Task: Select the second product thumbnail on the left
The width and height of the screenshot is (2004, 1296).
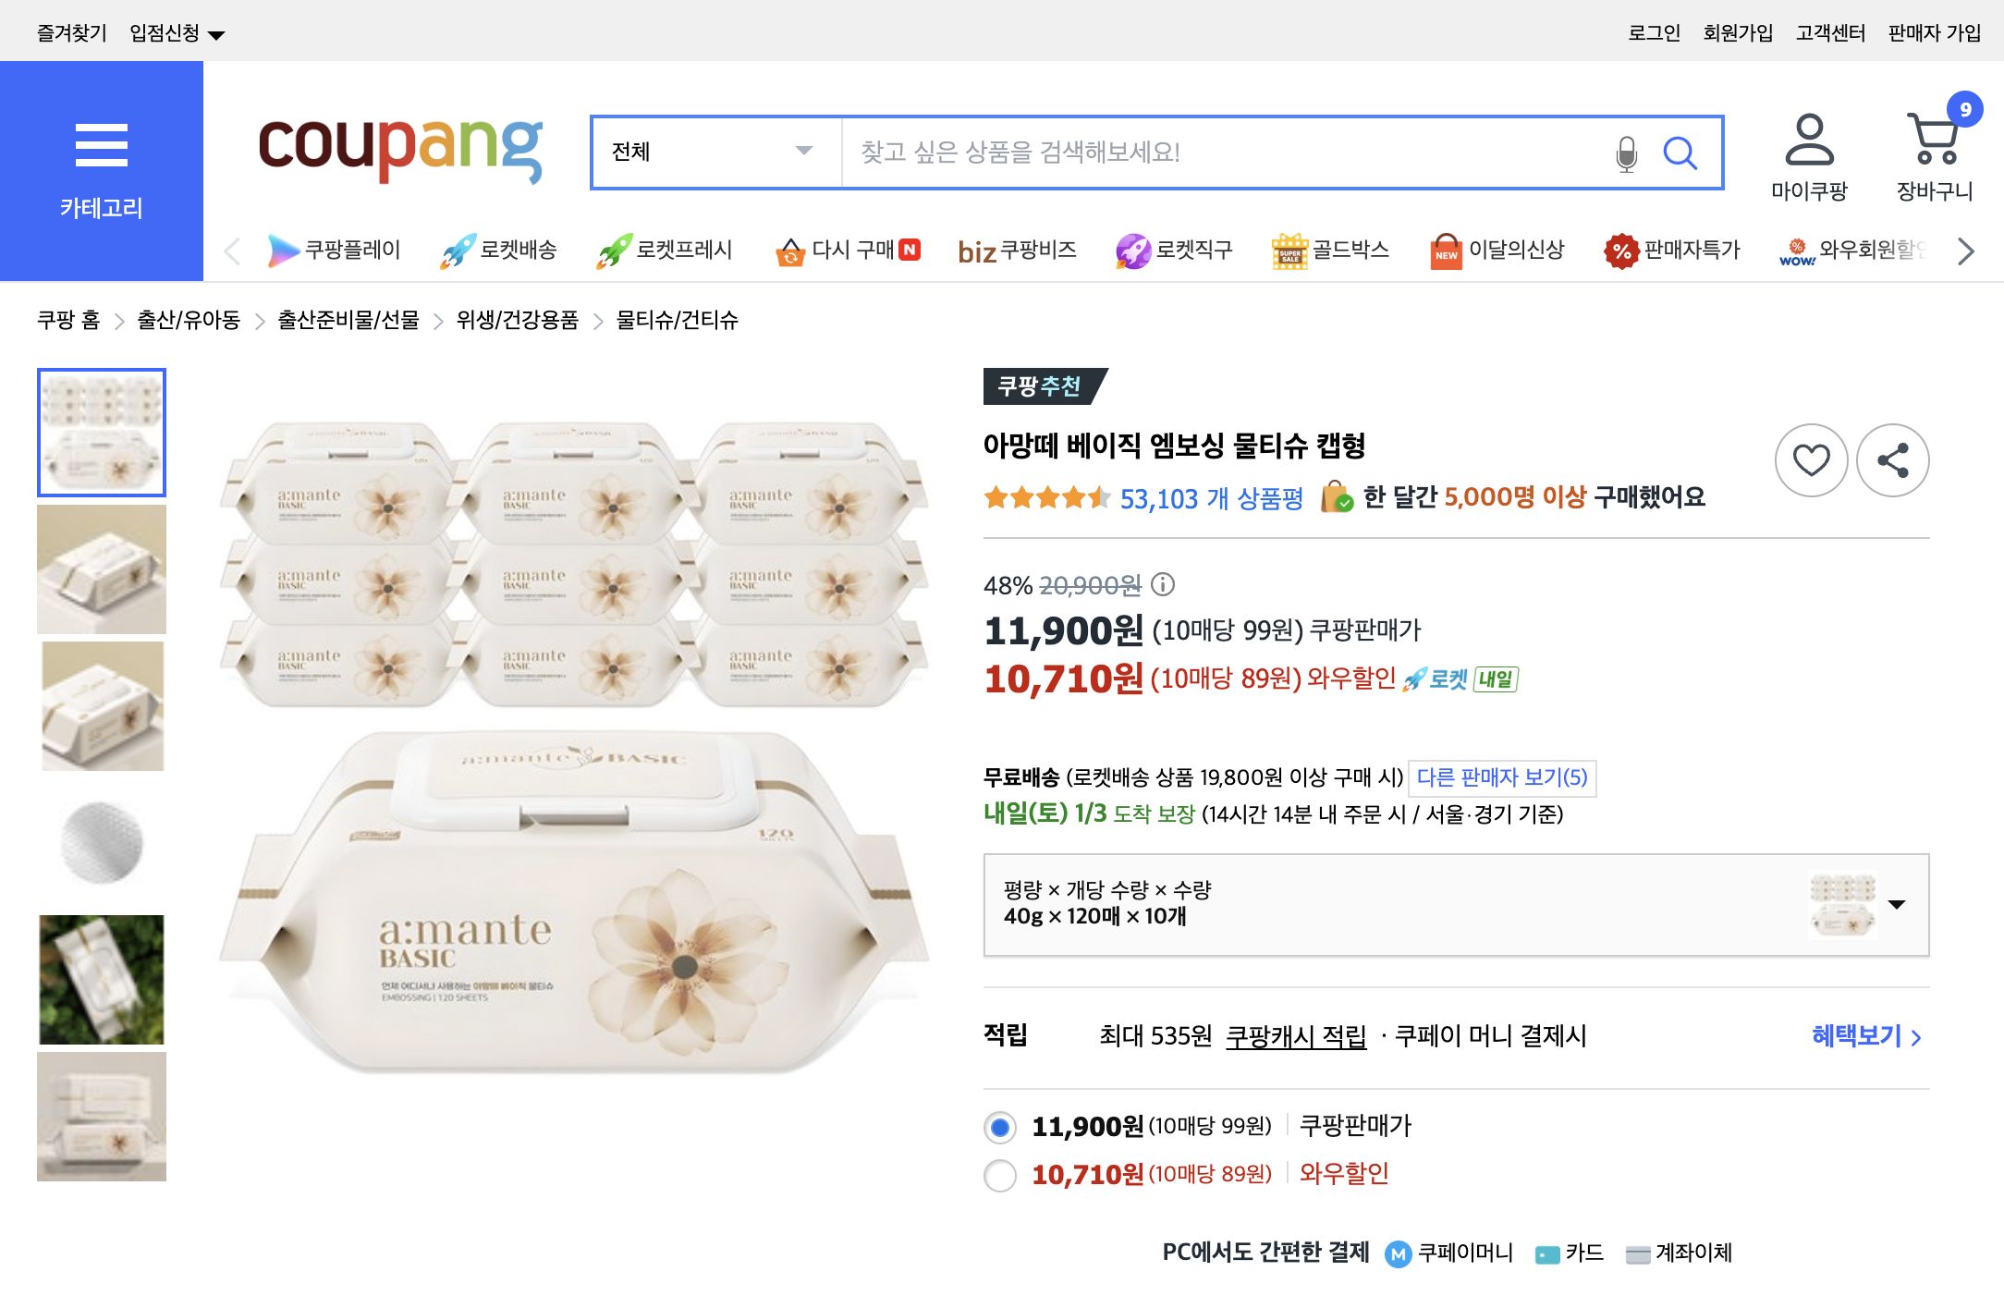Action: [x=102, y=569]
